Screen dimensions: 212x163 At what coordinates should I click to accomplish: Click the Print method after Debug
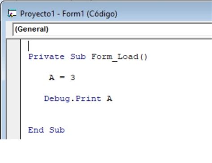point(89,99)
